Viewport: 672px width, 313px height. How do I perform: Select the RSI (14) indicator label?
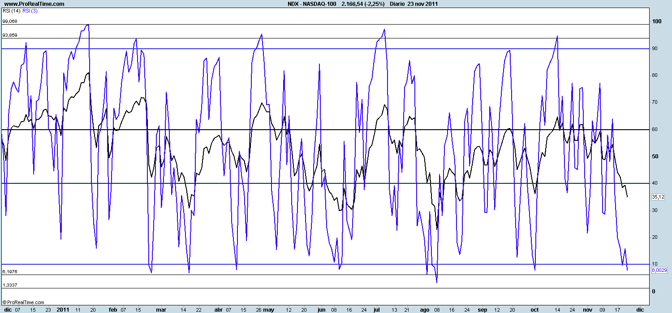[x=11, y=11]
